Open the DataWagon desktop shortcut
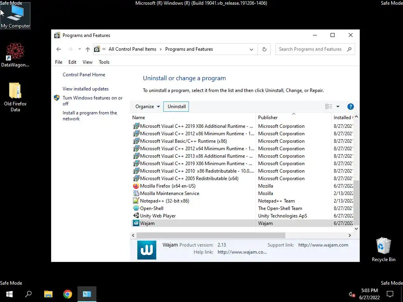 click(x=15, y=55)
